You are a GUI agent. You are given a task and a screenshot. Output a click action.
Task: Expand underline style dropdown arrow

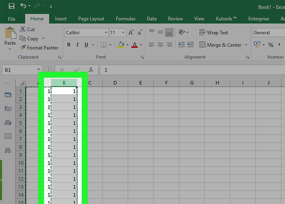pos(93,45)
